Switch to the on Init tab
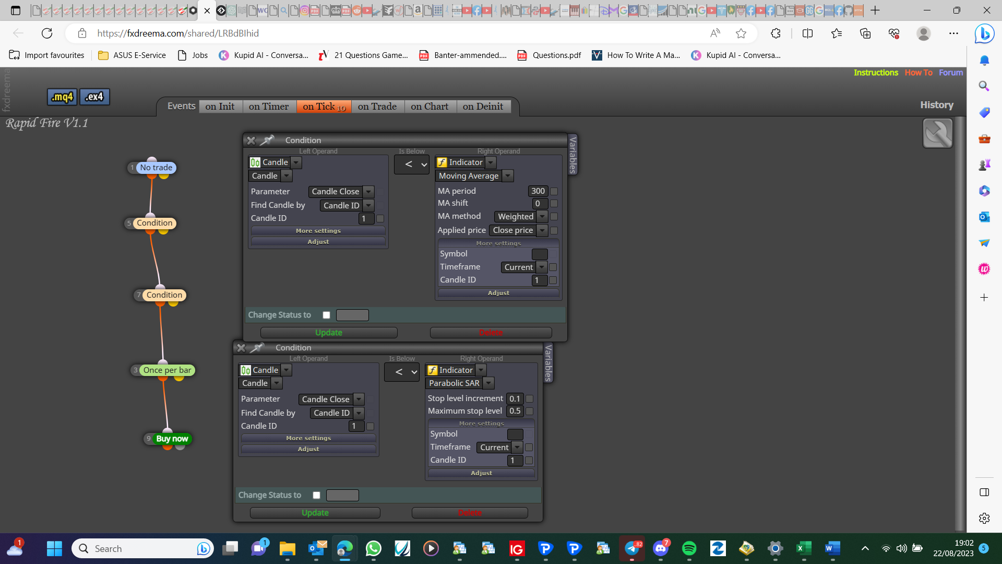 click(x=220, y=107)
